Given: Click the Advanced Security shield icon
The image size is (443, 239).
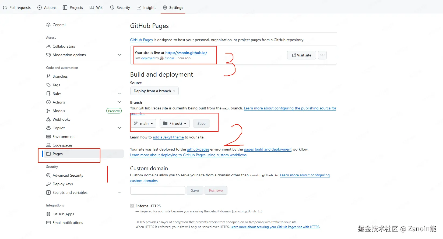Looking at the screenshot, I should point(48,175).
